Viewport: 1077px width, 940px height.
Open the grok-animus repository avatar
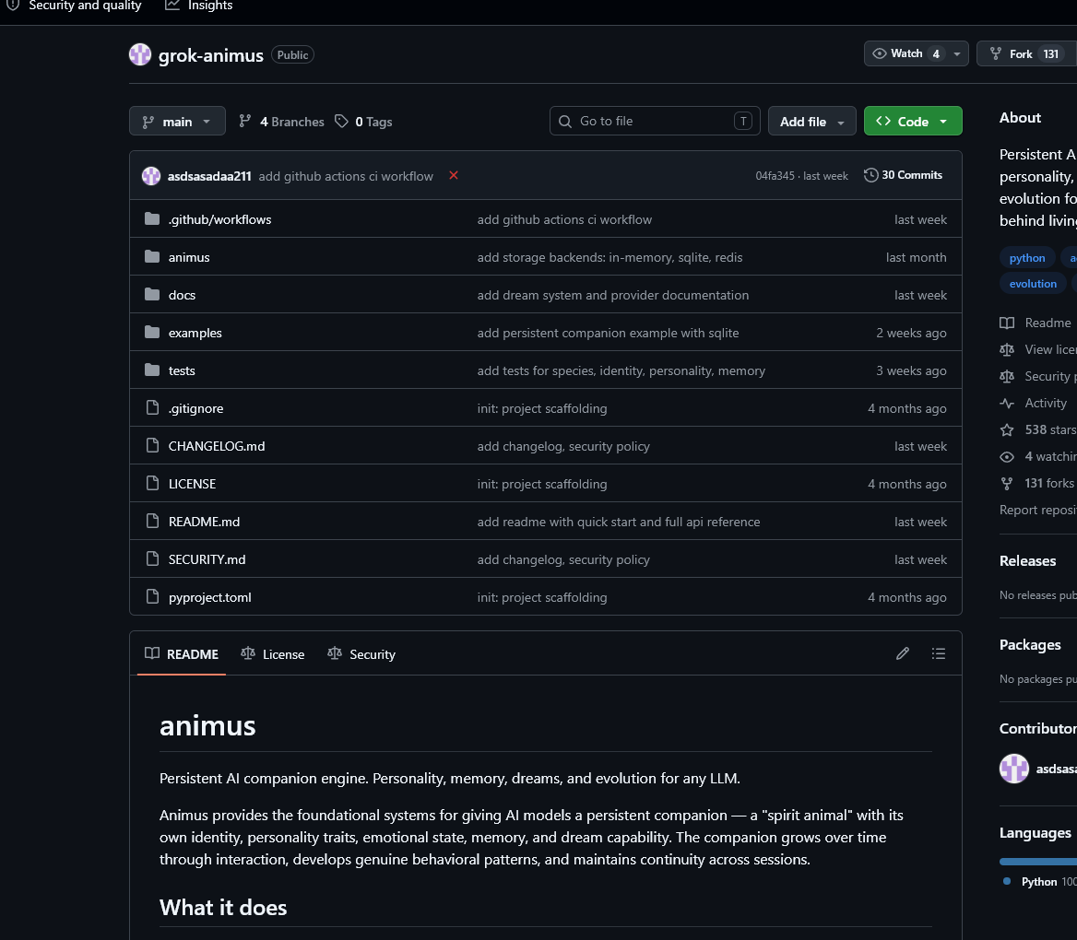coord(140,54)
